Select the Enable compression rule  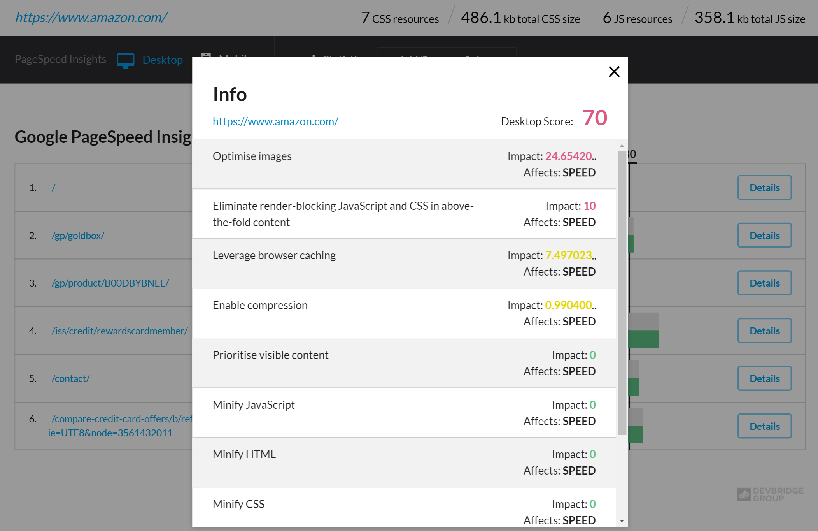404,313
